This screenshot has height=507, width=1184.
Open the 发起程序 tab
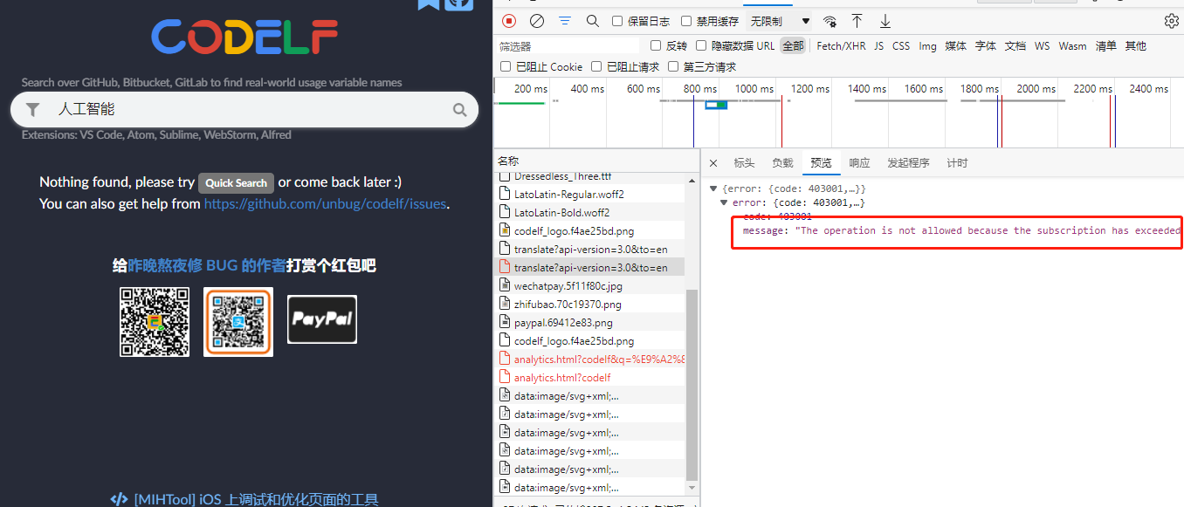point(908,163)
